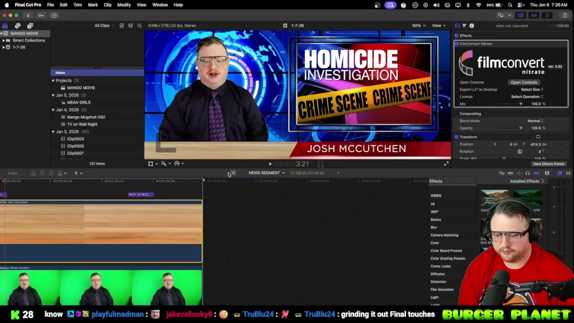The image size is (574, 323).
Task: Open the Window menu
Action: pyautogui.click(x=160, y=5)
